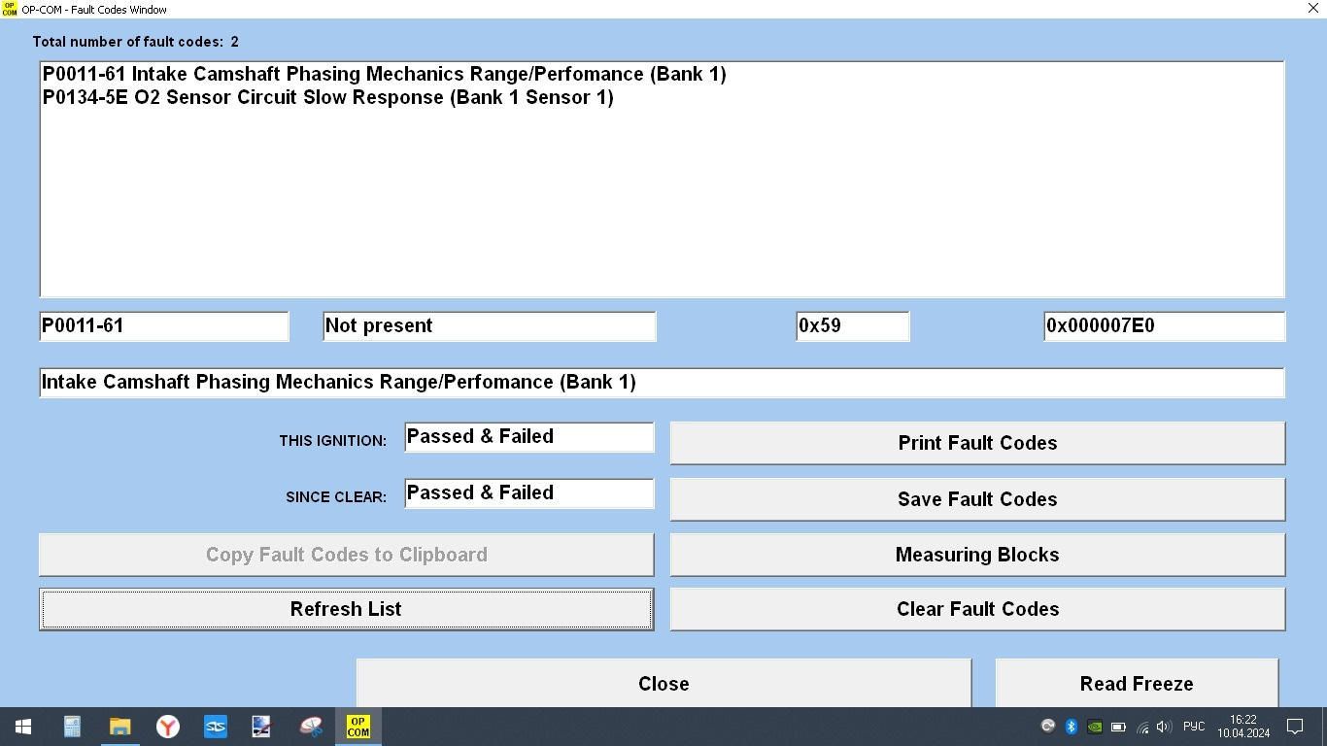The height and width of the screenshot is (746, 1327).
Task: Click the P0011-61 code field
Action: (164, 326)
